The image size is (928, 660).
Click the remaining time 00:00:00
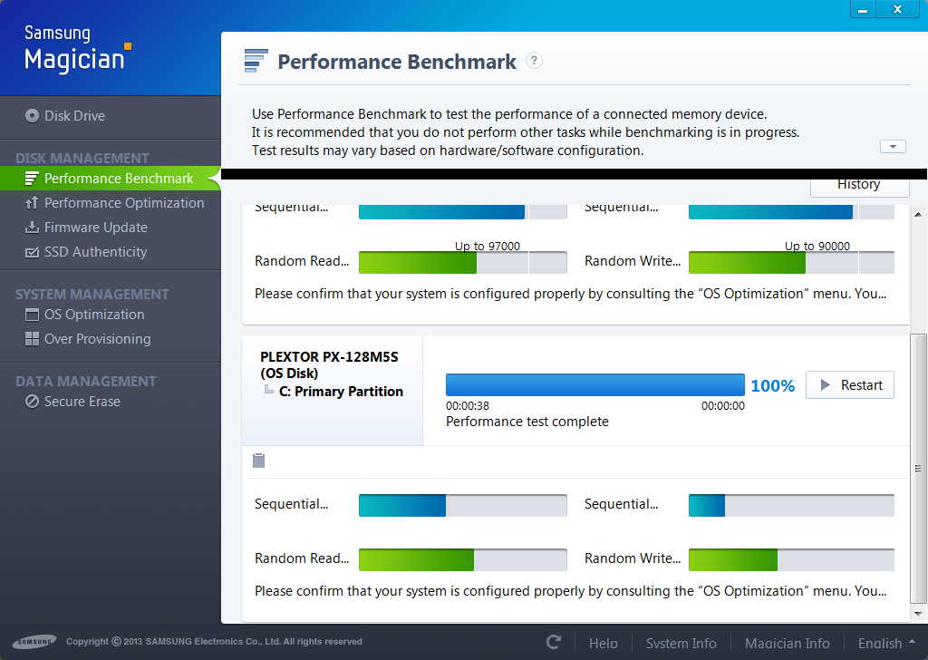(723, 406)
